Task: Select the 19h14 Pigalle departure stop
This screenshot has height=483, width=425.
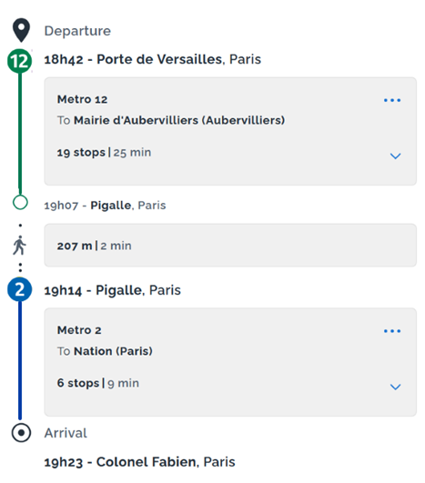Action: point(113,290)
